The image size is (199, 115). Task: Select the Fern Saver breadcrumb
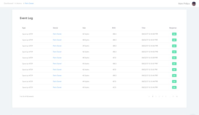point(29,3)
